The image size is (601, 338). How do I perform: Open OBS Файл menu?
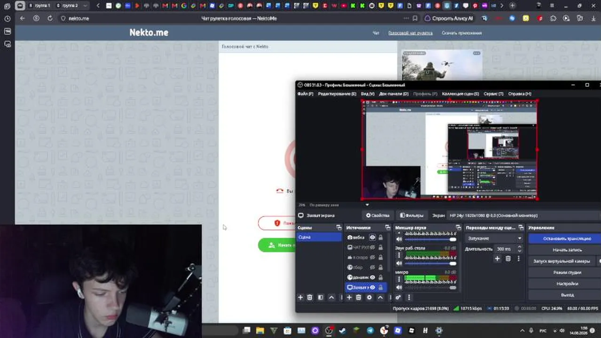pos(305,94)
